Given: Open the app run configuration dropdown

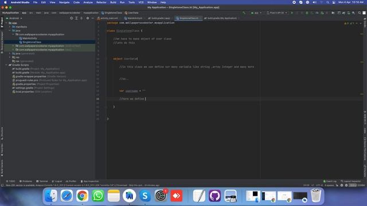Looking at the screenshot, I should pyautogui.click(x=256, y=13).
